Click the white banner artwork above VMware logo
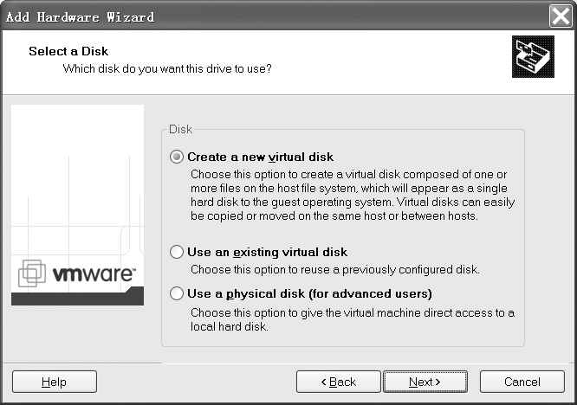This screenshot has height=405, width=577. point(77,182)
